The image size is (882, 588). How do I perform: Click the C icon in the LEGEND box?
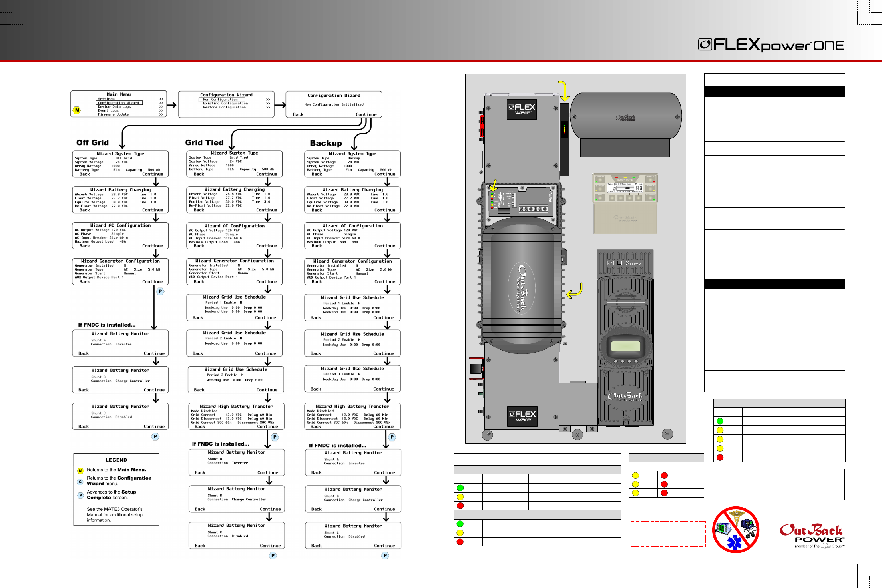click(80, 482)
